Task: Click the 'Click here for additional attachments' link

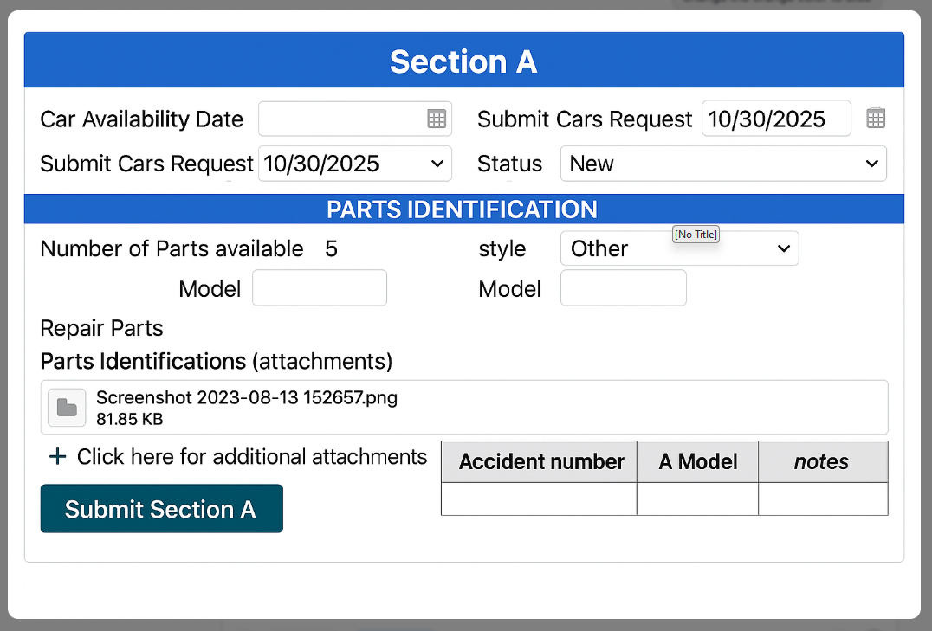Action: click(252, 457)
